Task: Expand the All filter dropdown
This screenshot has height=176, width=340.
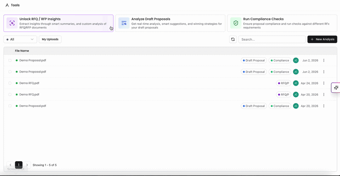Action: click(x=20, y=39)
